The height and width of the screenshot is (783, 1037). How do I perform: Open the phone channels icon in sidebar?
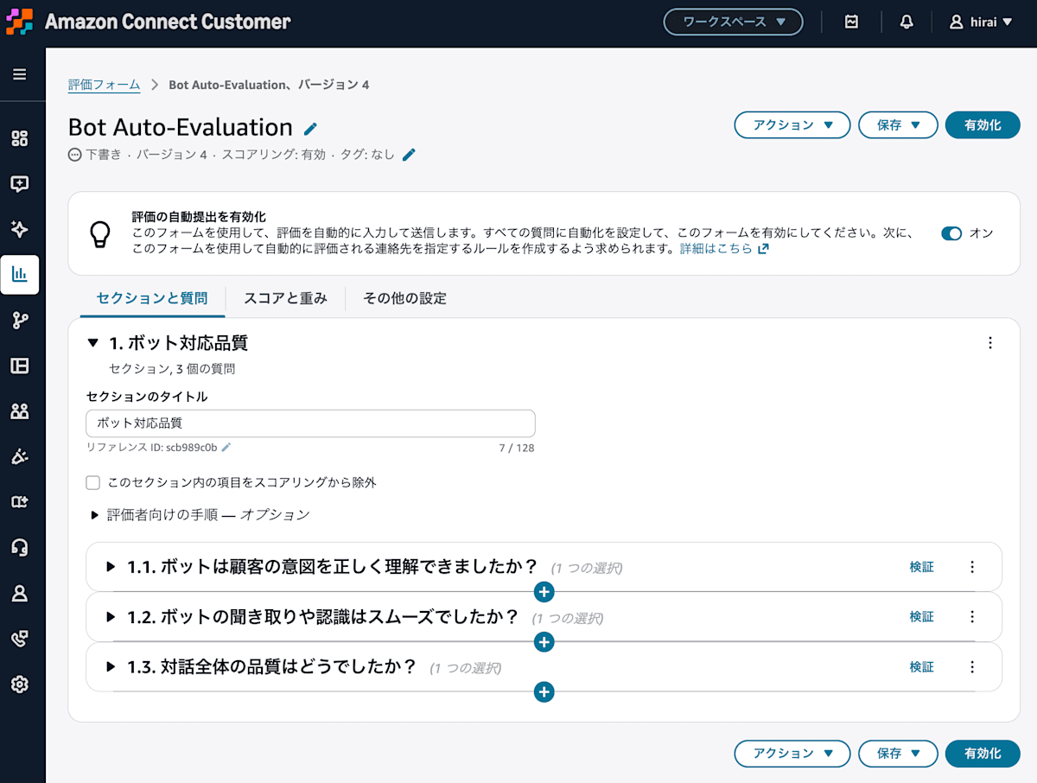[x=19, y=639]
